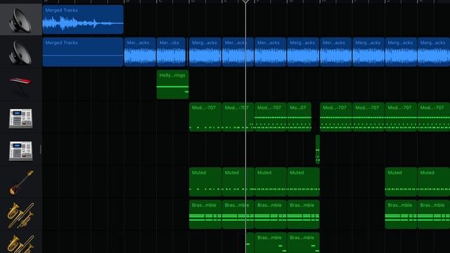450x253 pixels.
Task: Select the second audio track's speaker icon
Action: (x=20, y=53)
